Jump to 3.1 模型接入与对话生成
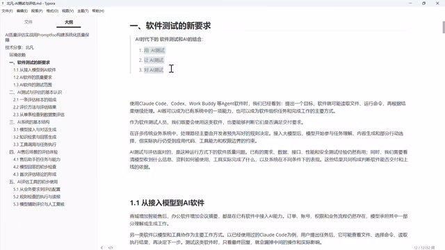 pos(35,129)
